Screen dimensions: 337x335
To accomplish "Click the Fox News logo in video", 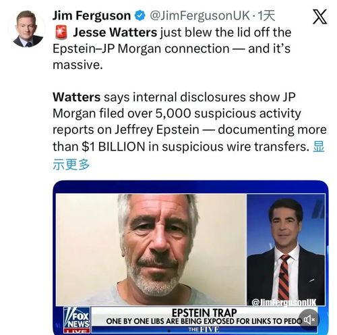I will pos(77,317).
